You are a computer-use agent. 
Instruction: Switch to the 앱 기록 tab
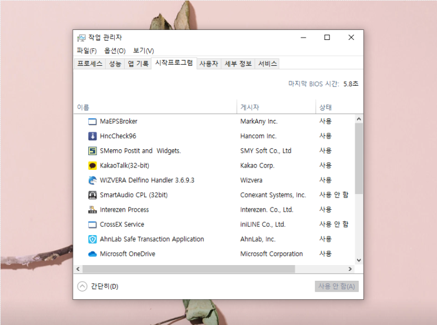138,64
